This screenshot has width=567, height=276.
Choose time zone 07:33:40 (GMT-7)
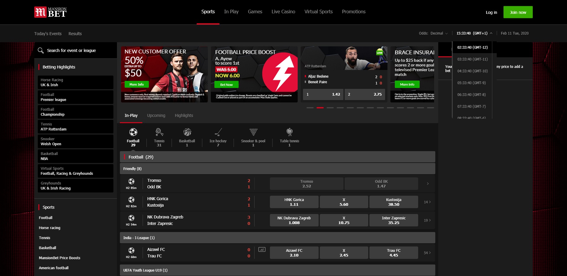(x=472, y=107)
